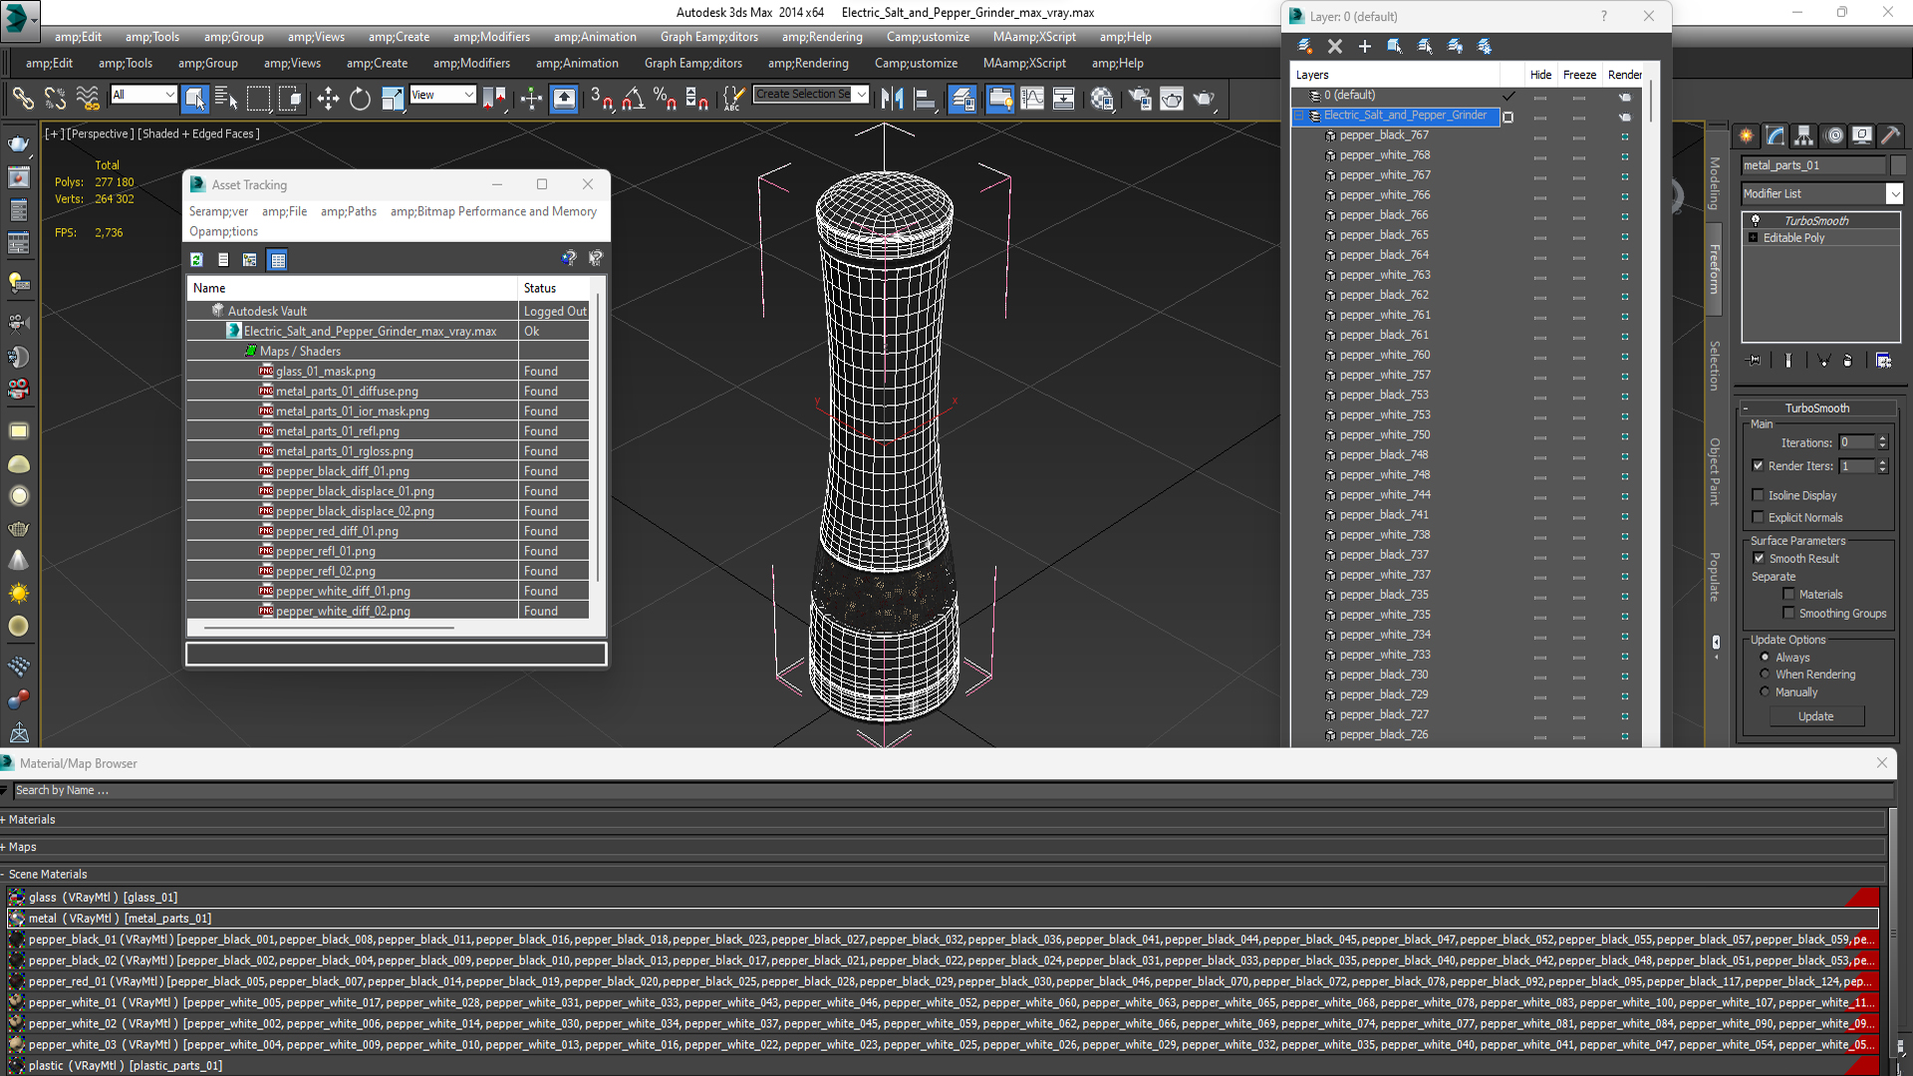Screen dimensions: 1913x1076
Task: Enable Smoothing Groups checkbox
Action: point(1788,614)
